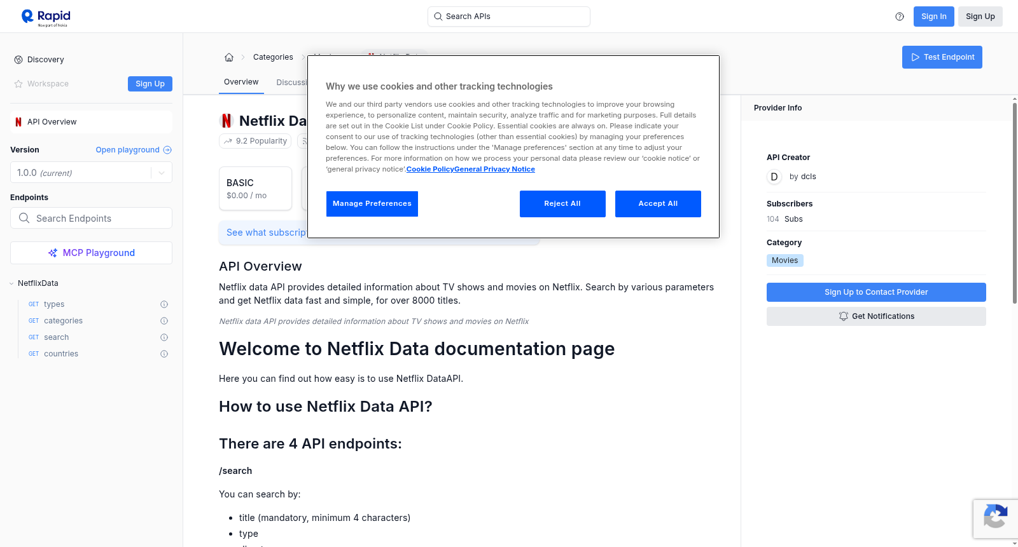Click the home breadcrumb icon
The width and height of the screenshot is (1018, 547).
pos(229,57)
